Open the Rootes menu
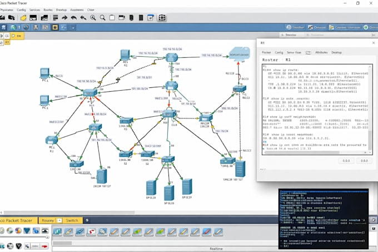The width and height of the screenshot is (378, 252). pos(48,10)
